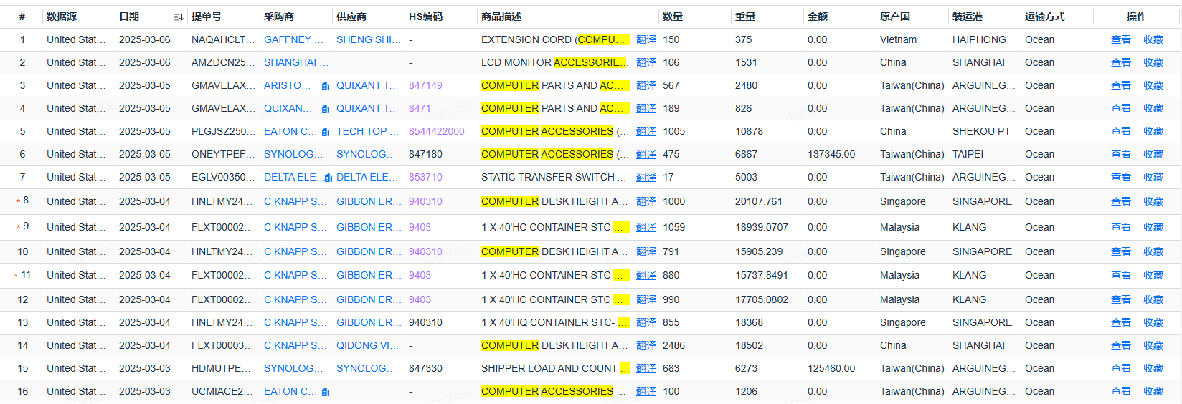Click the asterisk marker on row 8
Screen dimensions: 1182x404
19,202
